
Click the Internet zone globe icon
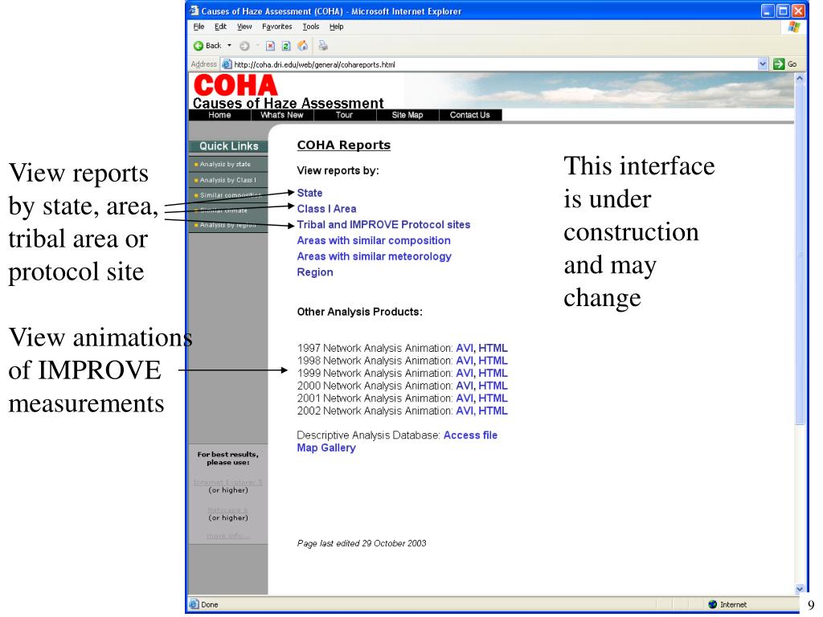(x=712, y=604)
